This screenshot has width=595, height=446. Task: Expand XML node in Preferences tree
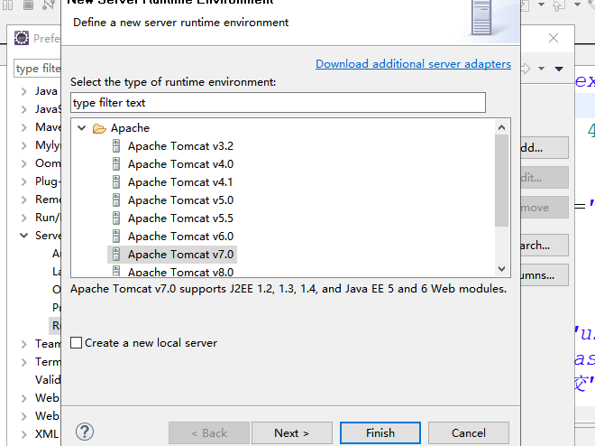click(24, 434)
